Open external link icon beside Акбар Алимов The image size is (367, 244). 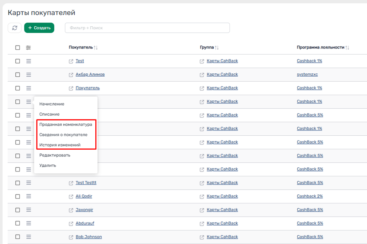pos(71,75)
